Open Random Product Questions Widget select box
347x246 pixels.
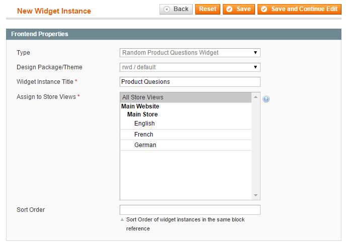coord(190,53)
